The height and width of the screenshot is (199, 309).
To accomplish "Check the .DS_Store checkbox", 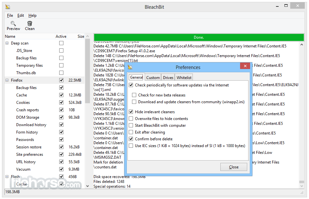I will coord(61,51).
